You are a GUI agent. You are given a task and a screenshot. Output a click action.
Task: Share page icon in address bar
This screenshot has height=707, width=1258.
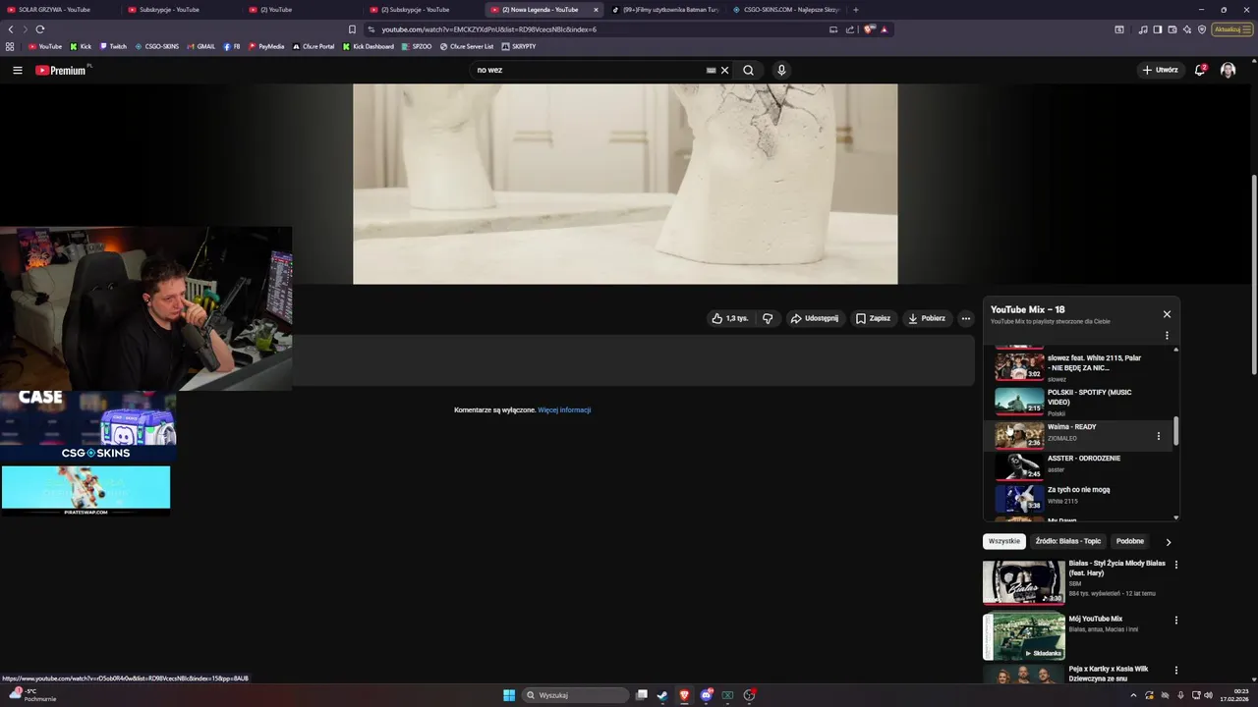(x=850, y=29)
